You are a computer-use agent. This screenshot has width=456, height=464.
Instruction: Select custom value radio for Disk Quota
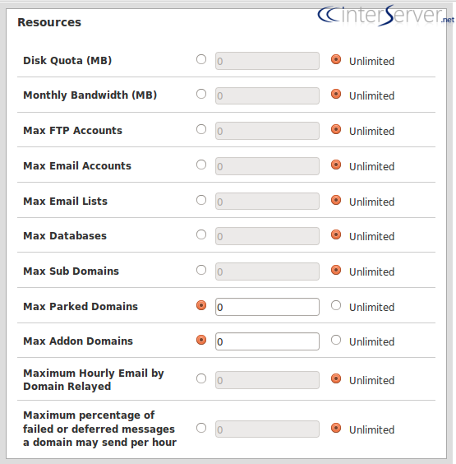201,59
